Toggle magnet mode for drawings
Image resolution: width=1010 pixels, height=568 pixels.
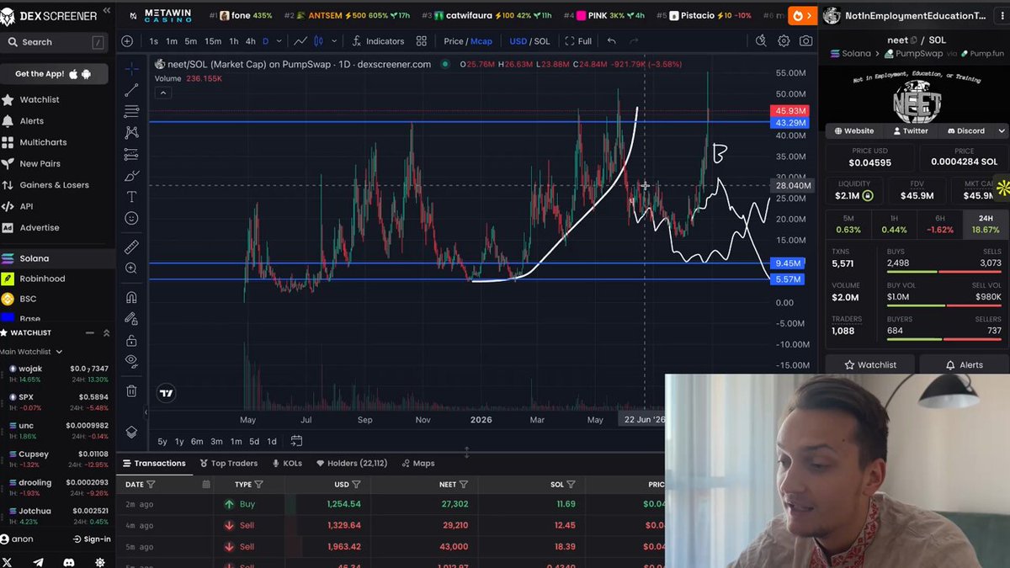tap(131, 297)
